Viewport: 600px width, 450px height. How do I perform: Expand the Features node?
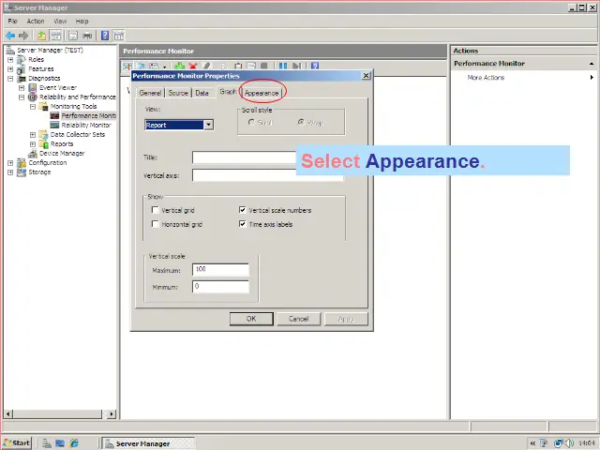pyautogui.click(x=10, y=68)
